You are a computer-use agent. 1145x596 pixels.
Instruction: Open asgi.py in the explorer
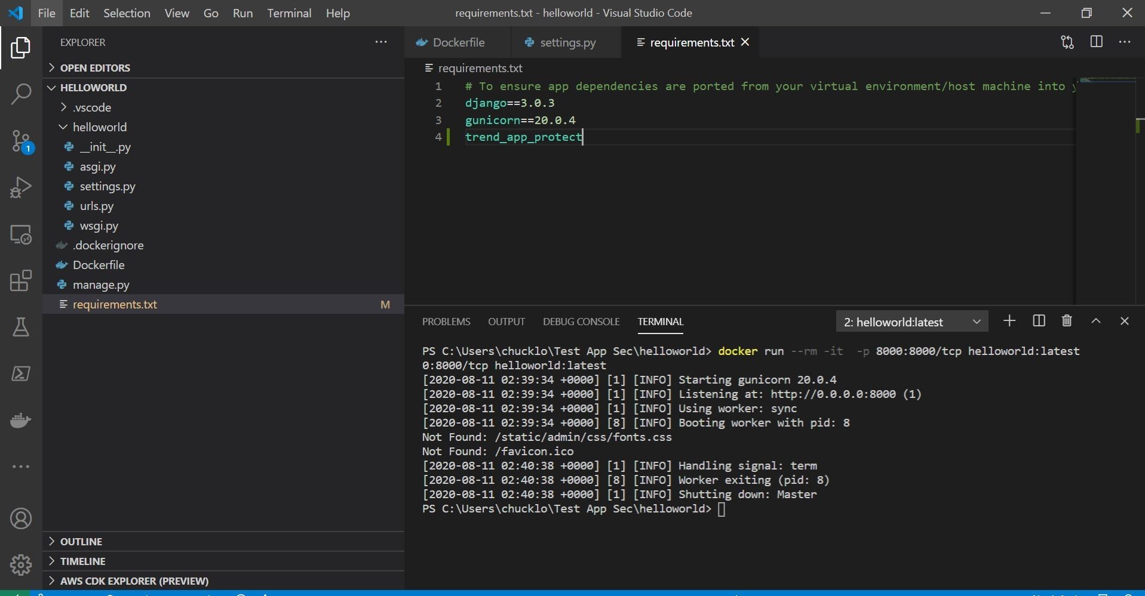click(223, 166)
